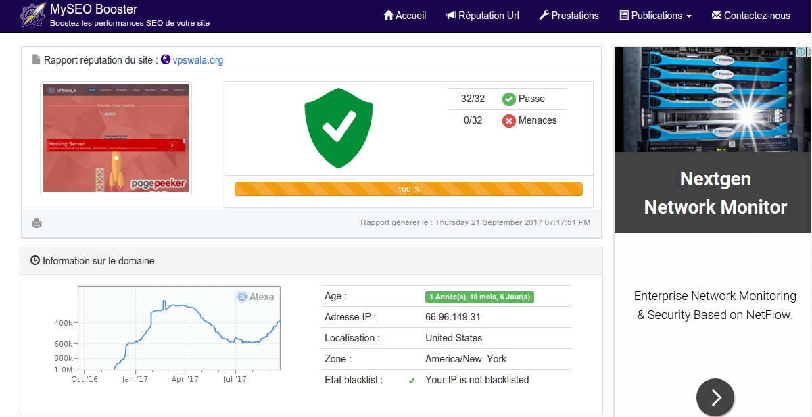Click the large green shield checkmark
This screenshot has height=417, width=812.
(339, 128)
